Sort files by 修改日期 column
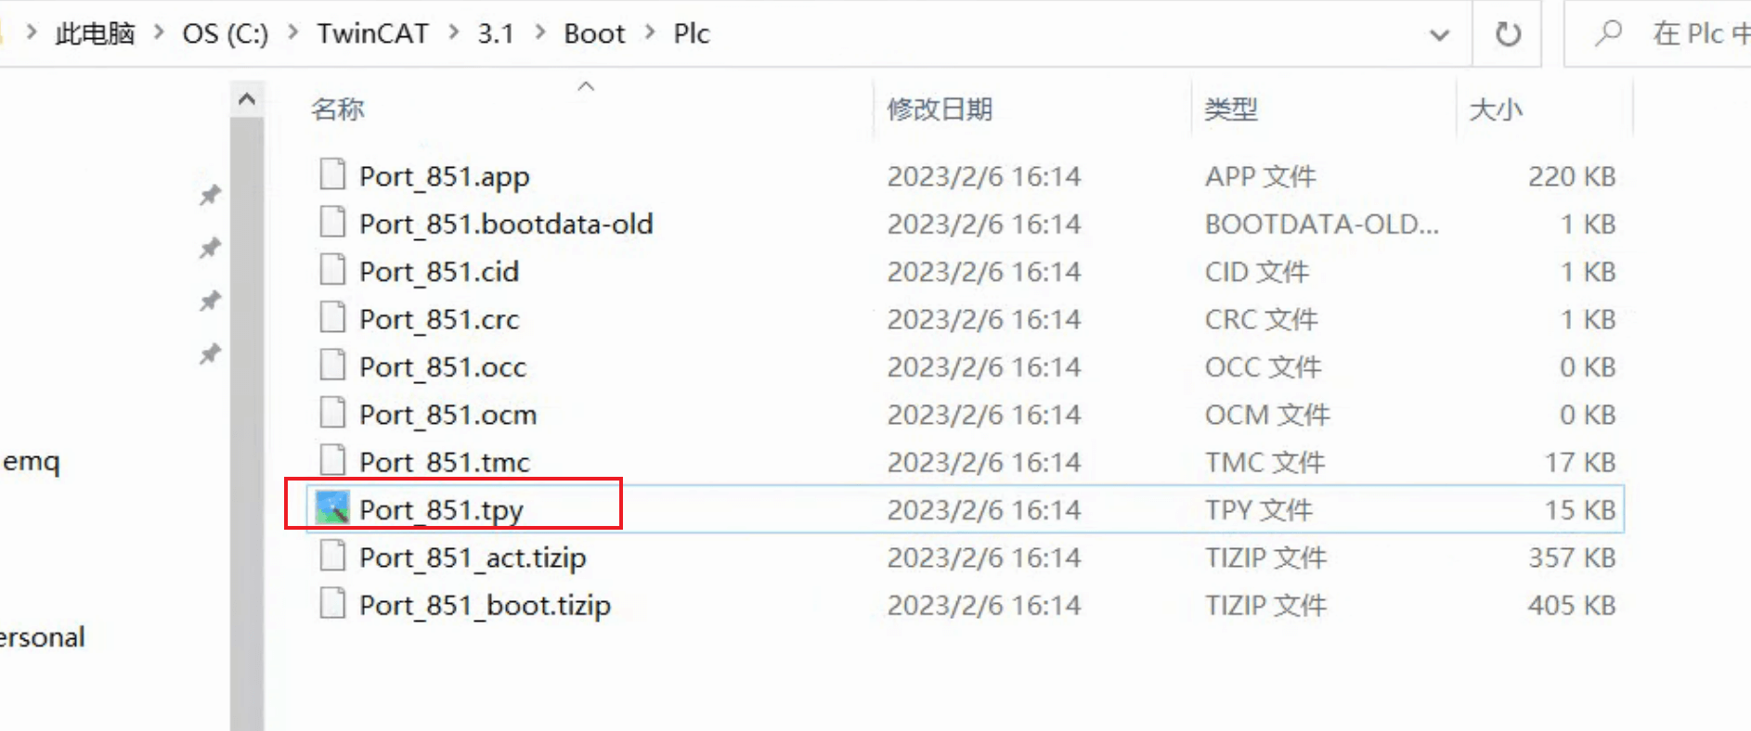Image resolution: width=1751 pixels, height=731 pixels. (940, 109)
